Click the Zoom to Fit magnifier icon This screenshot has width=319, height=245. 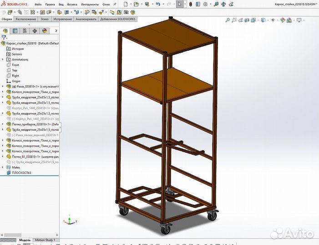pos(227,20)
